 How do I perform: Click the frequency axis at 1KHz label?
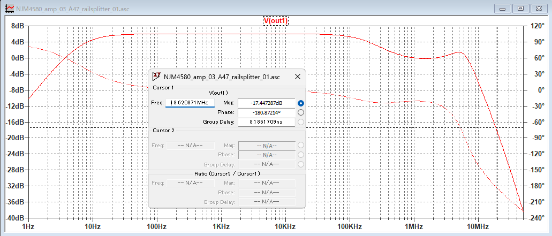221,226
